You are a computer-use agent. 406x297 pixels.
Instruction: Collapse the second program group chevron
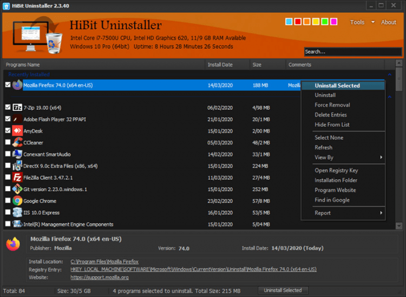(389, 97)
